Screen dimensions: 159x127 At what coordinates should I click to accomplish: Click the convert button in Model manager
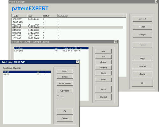pyautogui.click(x=142, y=19)
